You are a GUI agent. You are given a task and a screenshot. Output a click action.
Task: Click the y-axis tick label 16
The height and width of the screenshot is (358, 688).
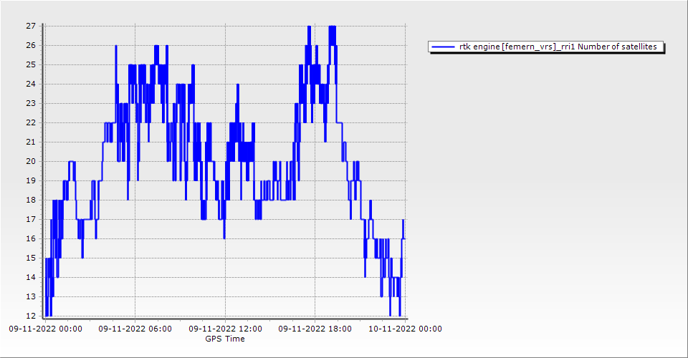(31, 238)
